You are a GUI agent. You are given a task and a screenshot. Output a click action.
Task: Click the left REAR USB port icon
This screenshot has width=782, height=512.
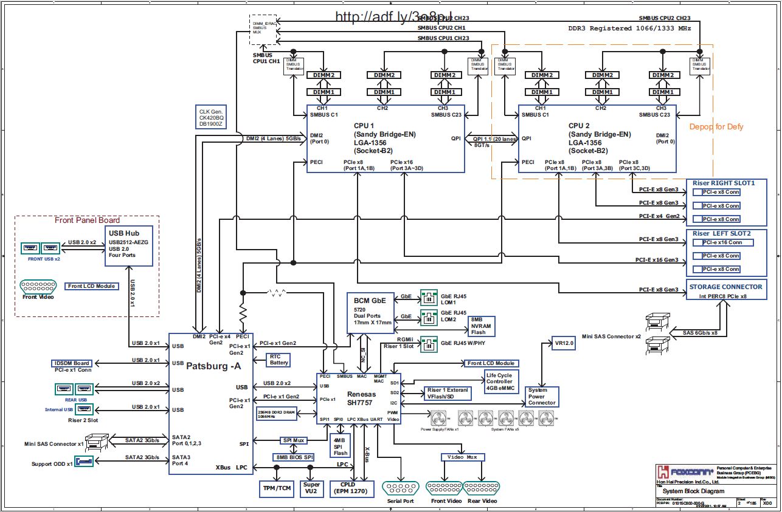(x=63, y=388)
